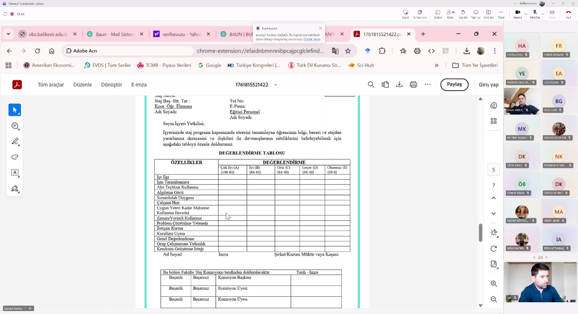Viewport: 578px width, 314px height.
Task: Toggle the dark mode display icon
Action: point(494,233)
